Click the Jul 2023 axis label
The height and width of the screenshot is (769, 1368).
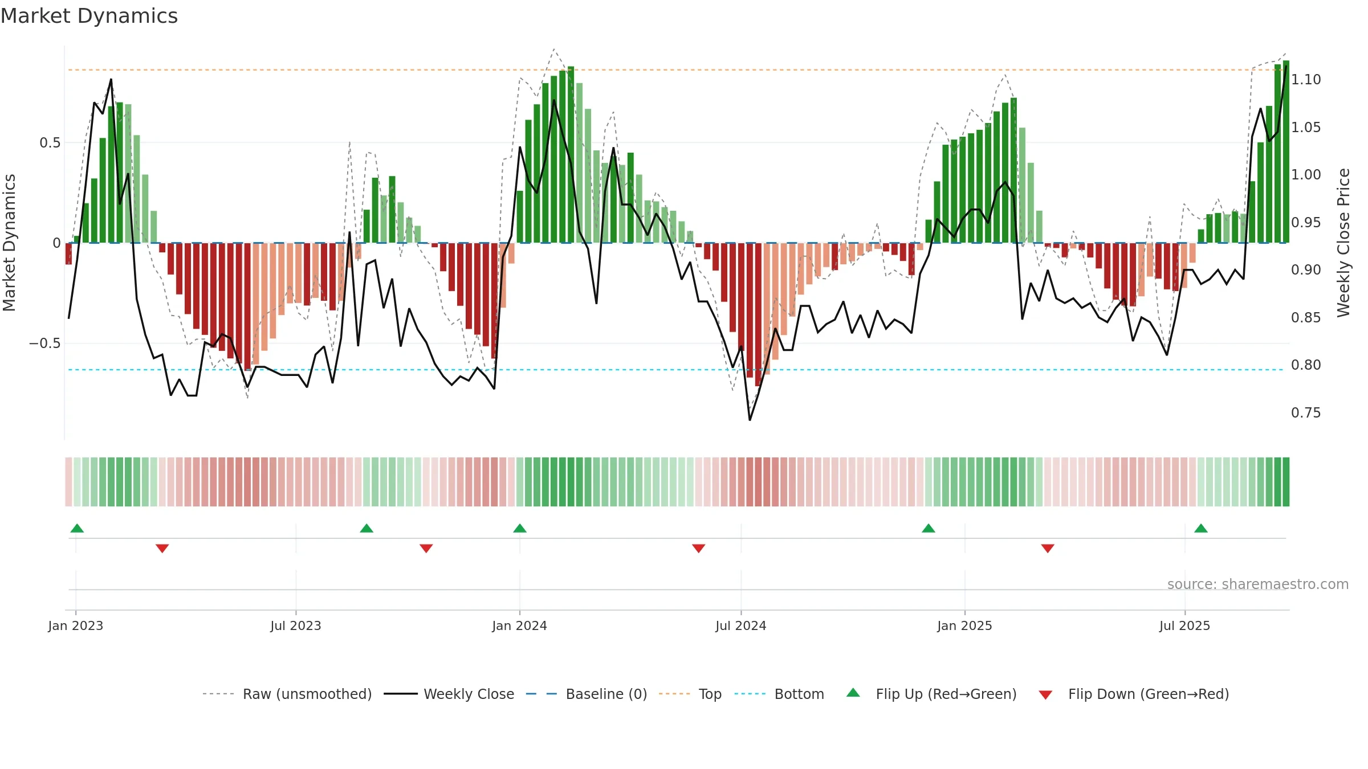pos(296,625)
